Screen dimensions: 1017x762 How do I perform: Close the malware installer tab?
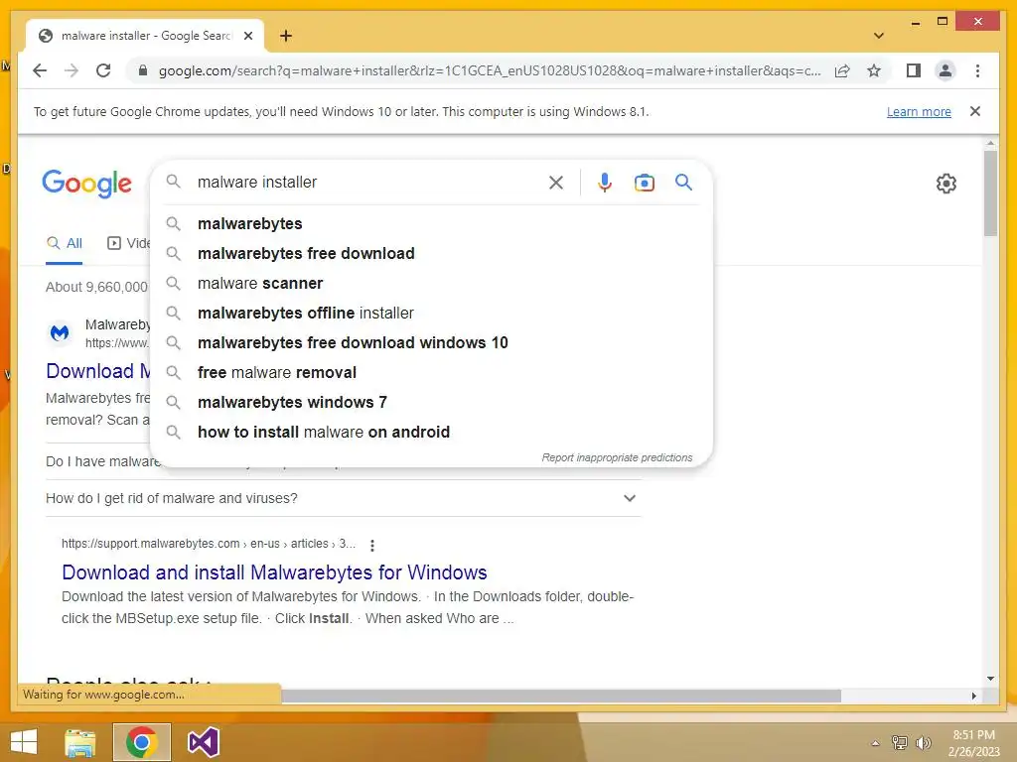pyautogui.click(x=247, y=36)
